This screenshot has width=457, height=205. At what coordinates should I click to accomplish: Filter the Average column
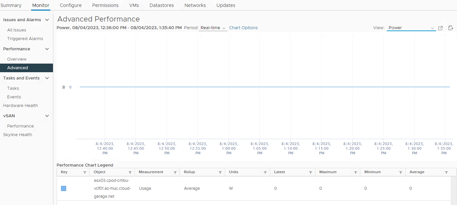[446, 173]
